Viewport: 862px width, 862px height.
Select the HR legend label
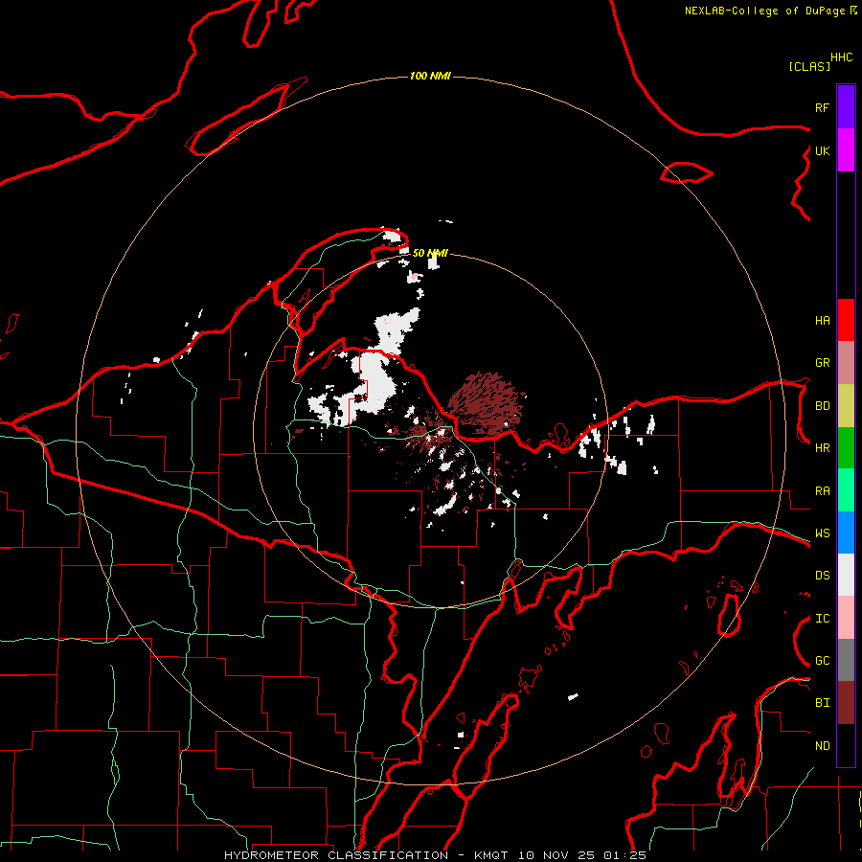(x=823, y=448)
